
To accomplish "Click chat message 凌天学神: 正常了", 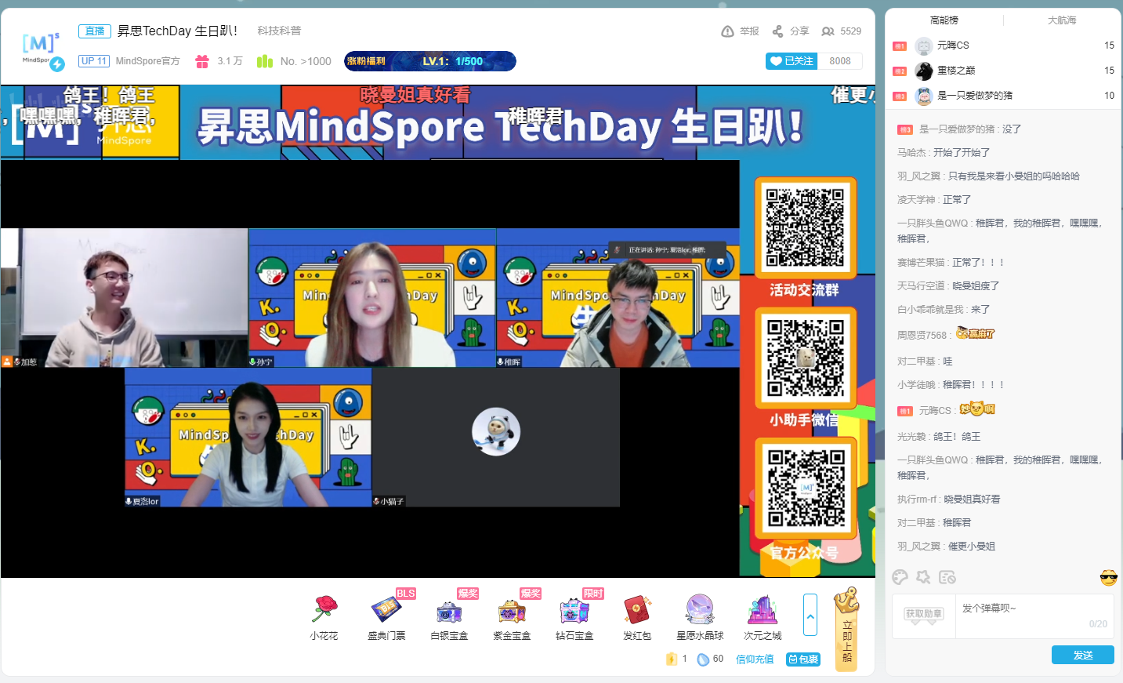I will 934,200.
